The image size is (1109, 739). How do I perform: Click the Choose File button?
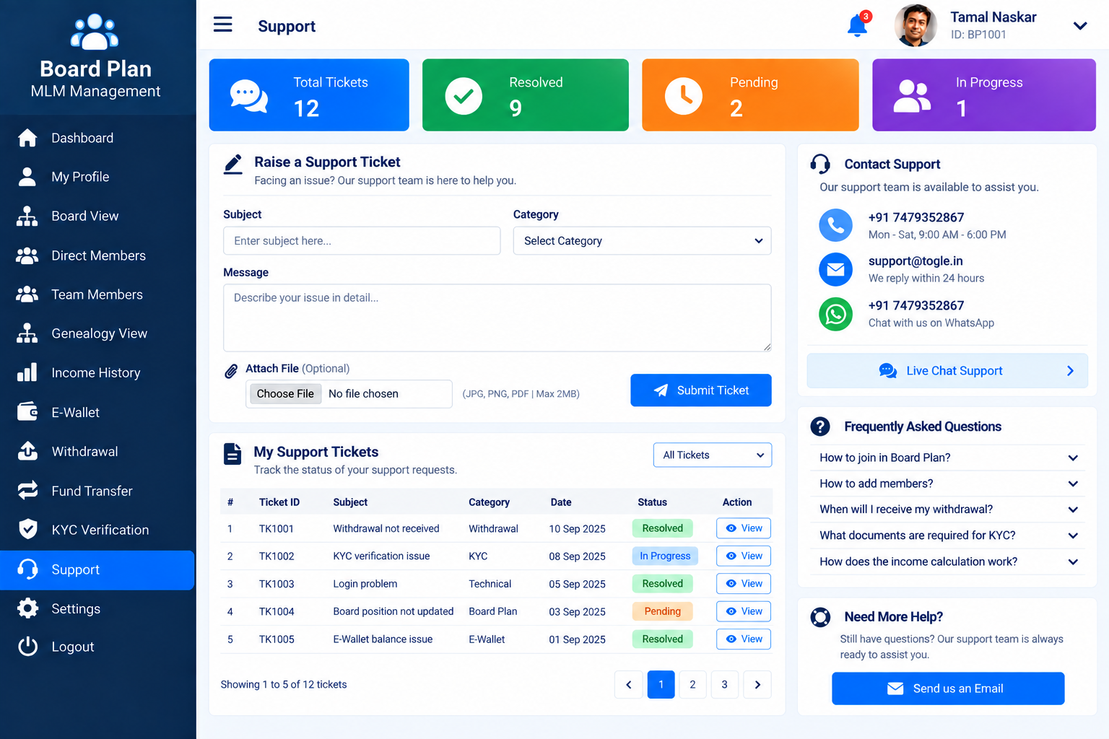tap(285, 393)
